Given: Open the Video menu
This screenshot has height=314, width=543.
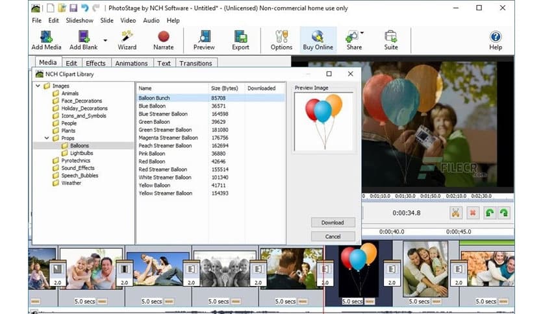Looking at the screenshot, I should coord(128,20).
